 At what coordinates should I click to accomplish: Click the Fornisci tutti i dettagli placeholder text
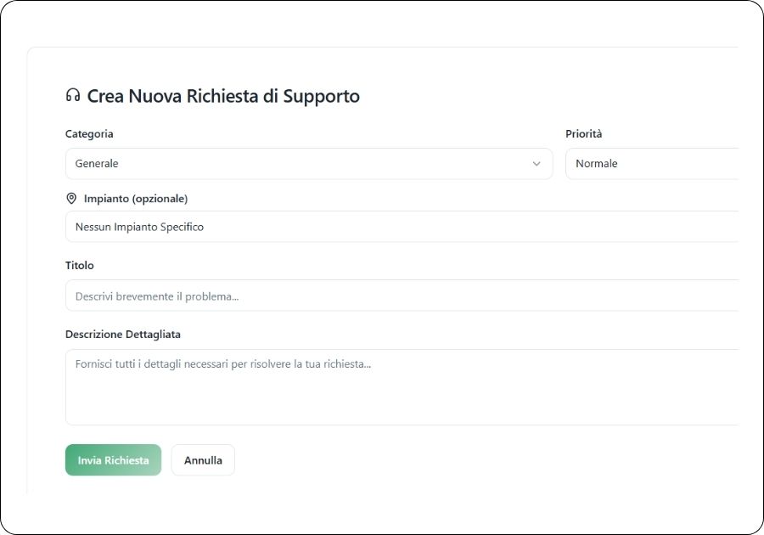click(223, 364)
